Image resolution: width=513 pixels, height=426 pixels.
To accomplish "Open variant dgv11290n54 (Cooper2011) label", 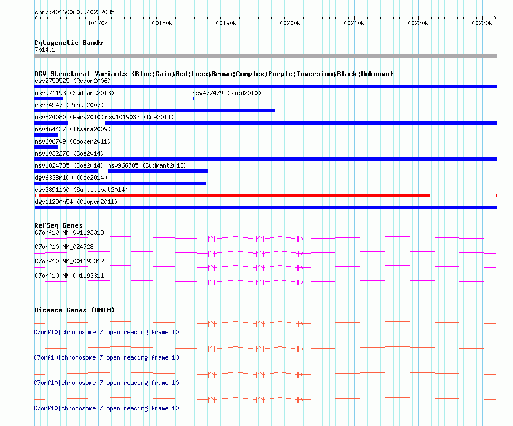I will point(76,202).
